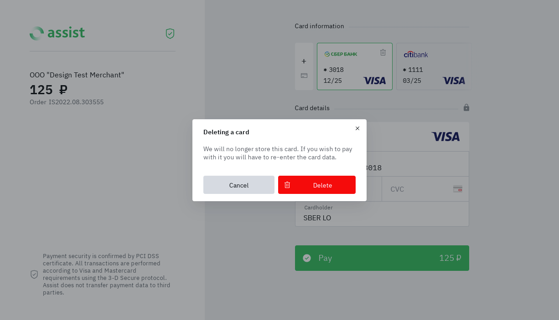Viewport: 559px width, 320px height.
Task: Click the shield icon beside payment security text
Action: pos(34,274)
